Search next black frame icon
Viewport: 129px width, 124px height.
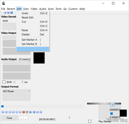point(34,112)
